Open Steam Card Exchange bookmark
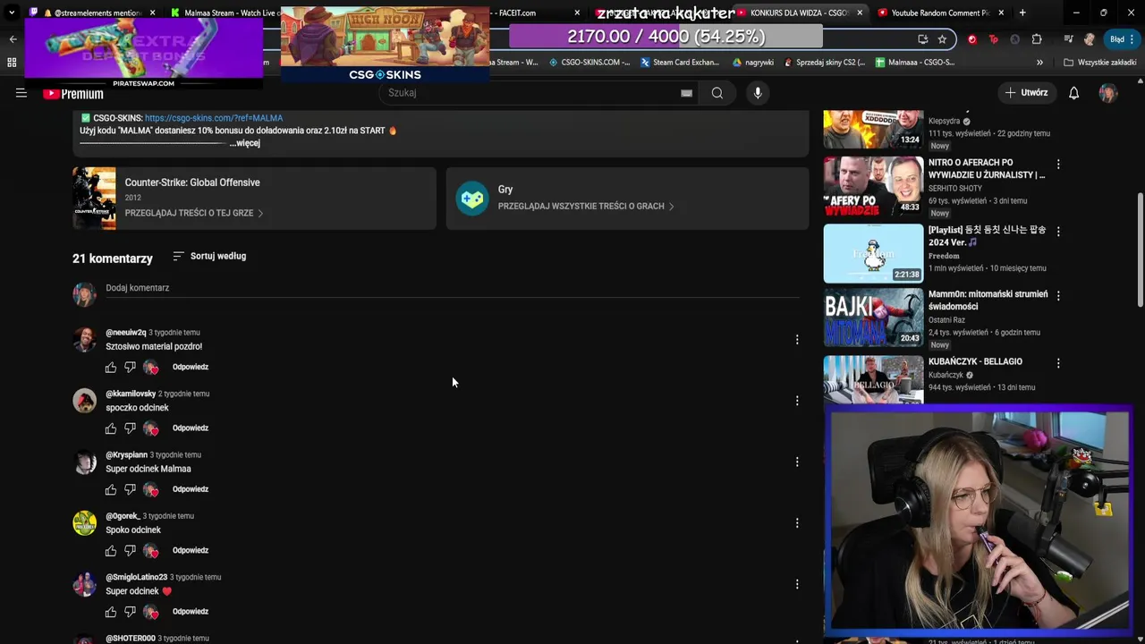 pyautogui.click(x=680, y=63)
